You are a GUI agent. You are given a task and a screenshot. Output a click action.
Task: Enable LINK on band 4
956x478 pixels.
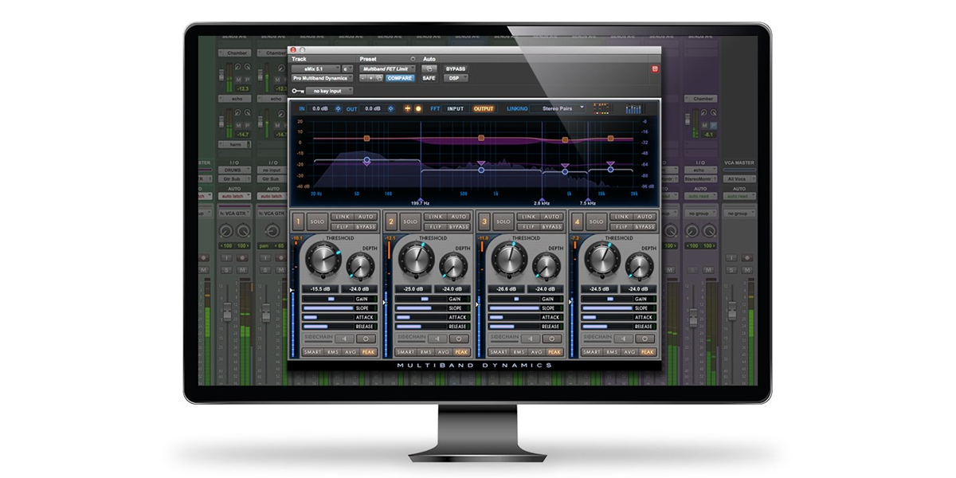621,217
